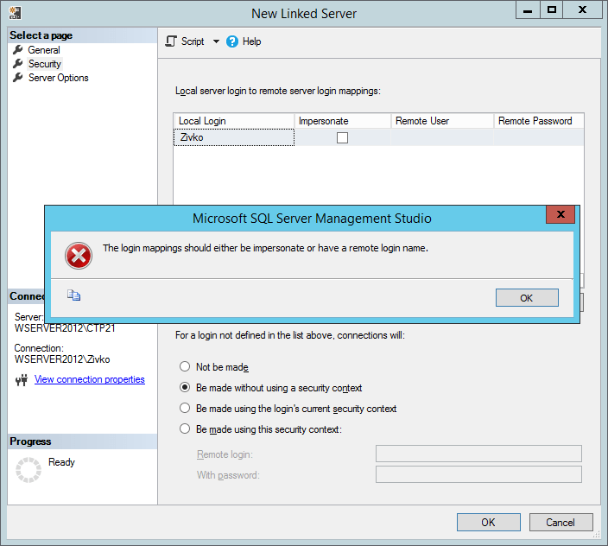Click the Remote User column header

(442, 121)
